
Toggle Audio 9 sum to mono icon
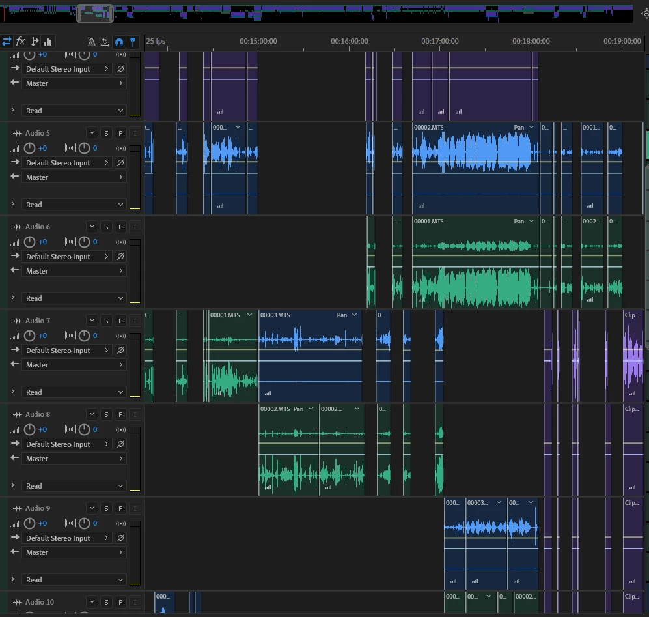pos(120,523)
